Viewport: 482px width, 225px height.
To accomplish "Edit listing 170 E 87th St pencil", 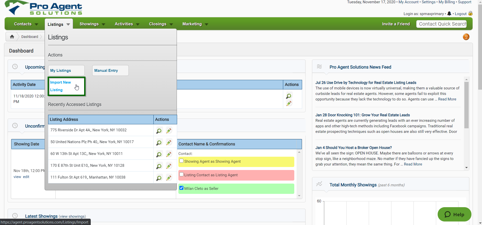I will (x=169, y=166).
